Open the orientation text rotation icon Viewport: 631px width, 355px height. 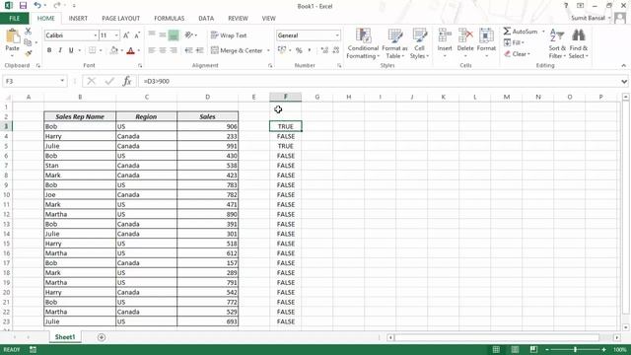click(189, 35)
